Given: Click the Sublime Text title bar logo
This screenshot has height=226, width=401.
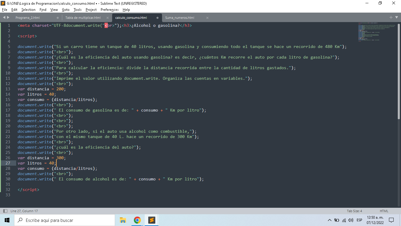Looking at the screenshot, I should (3, 3).
